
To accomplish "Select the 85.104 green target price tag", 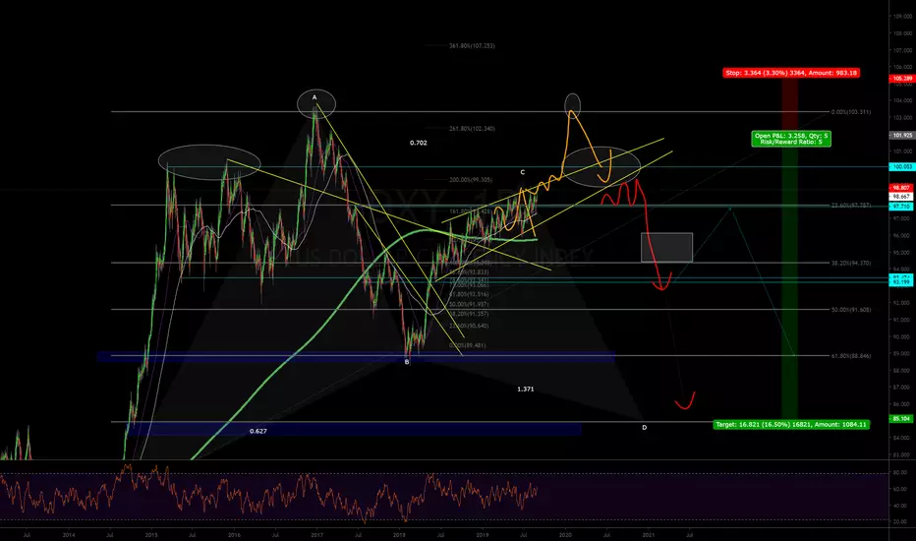I will [x=901, y=419].
